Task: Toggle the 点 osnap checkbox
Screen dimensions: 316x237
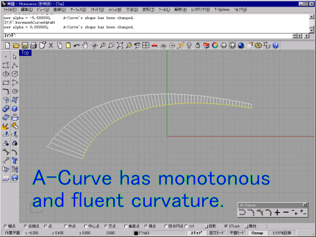Action: click(x=45, y=226)
